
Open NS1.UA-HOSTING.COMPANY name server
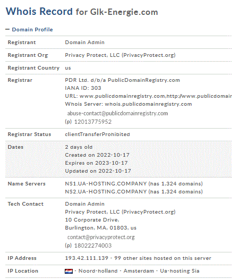[106, 184]
